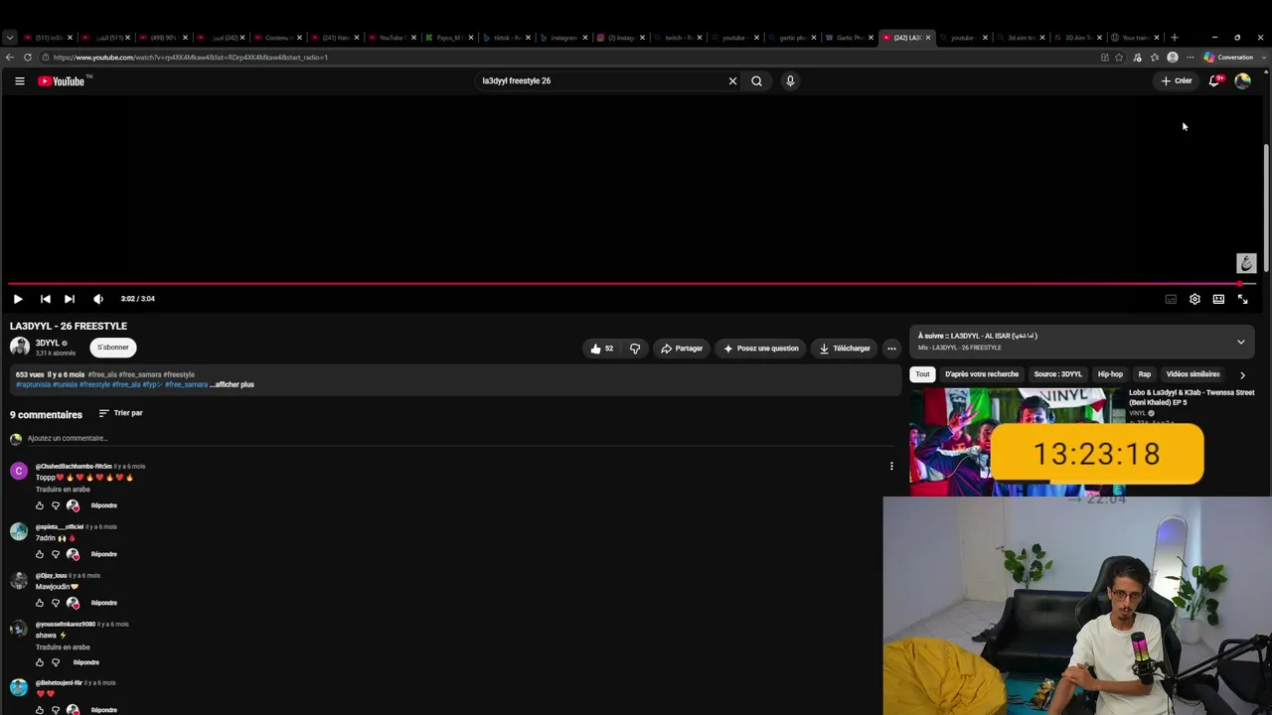Reply to the spinta__officiel comment
1272x715 pixels.
point(104,554)
